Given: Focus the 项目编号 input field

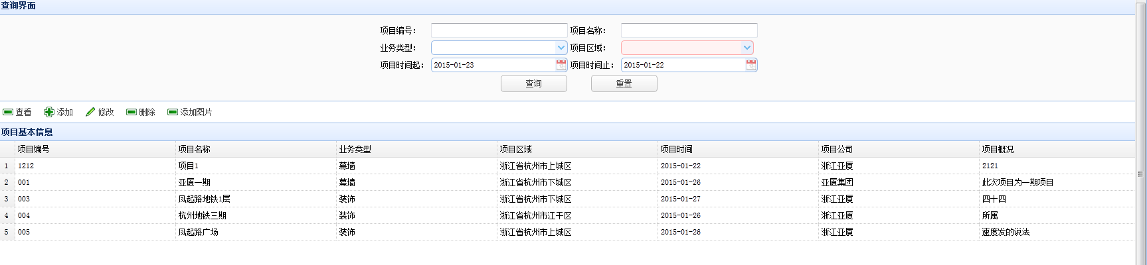Looking at the screenshot, I should click(499, 30).
